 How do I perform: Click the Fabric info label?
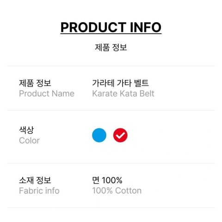click(39, 191)
